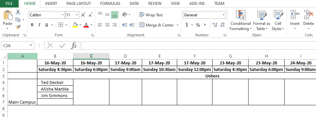The width and height of the screenshot is (316, 118).
Task: Open the font size 11 dropdown
Action: coord(77,15)
